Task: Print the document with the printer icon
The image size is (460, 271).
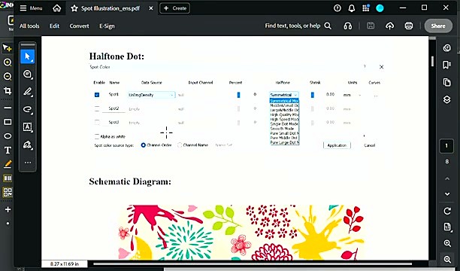Action: tap(409, 26)
